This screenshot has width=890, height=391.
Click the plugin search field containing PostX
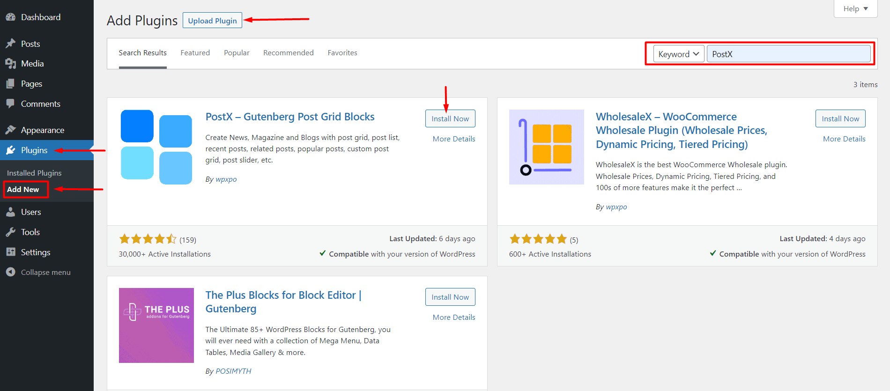pyautogui.click(x=789, y=54)
